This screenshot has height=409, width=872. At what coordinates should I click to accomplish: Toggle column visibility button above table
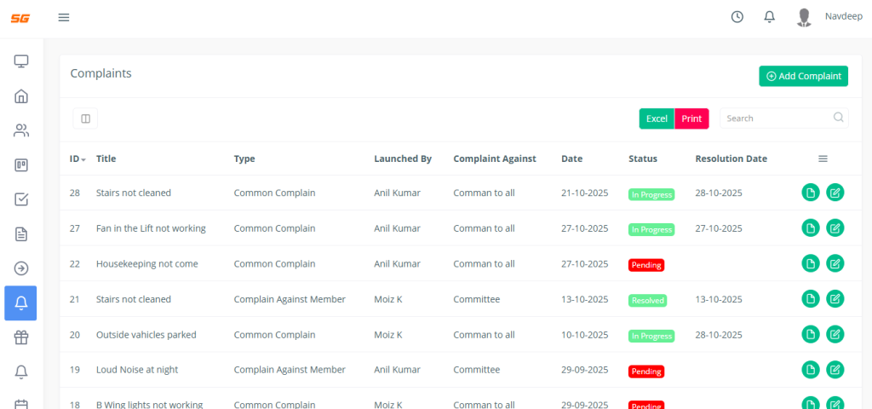pyautogui.click(x=85, y=118)
